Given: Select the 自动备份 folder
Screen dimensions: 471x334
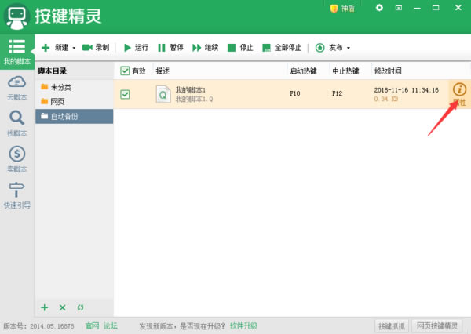Looking at the screenshot, I should [x=74, y=116].
